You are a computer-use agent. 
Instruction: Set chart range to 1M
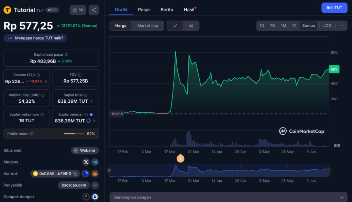click(x=283, y=25)
